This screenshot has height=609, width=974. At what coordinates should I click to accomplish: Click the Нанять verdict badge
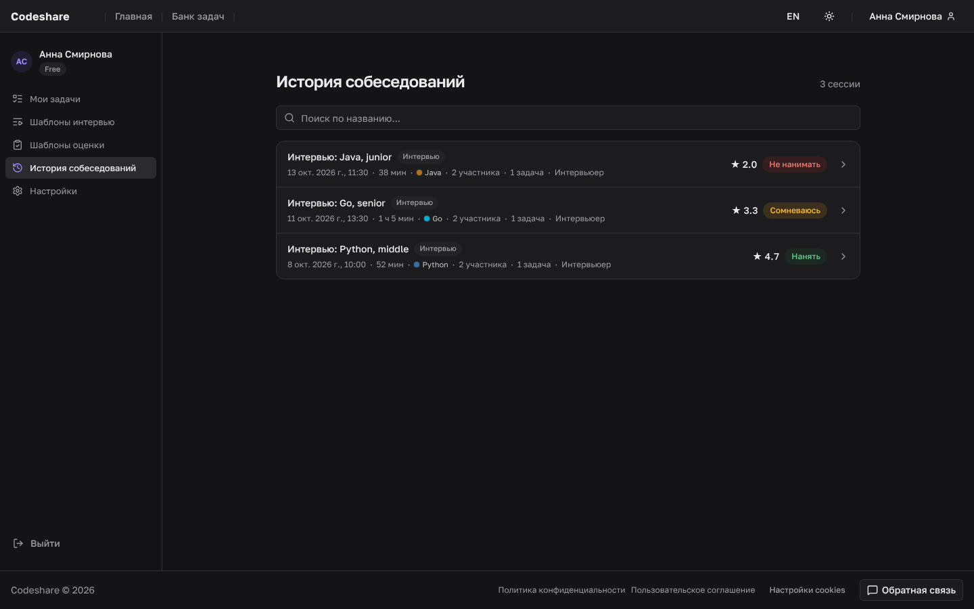(x=806, y=256)
